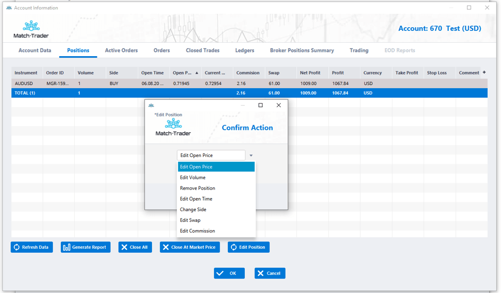Open the Broker Positions Summary tab
This screenshot has height=293, width=501.
[302, 50]
